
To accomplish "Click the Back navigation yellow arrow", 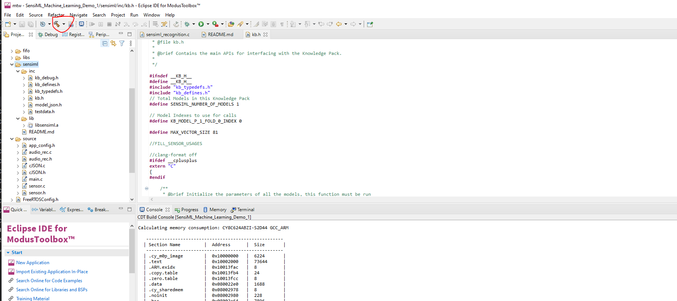I will [339, 24].
